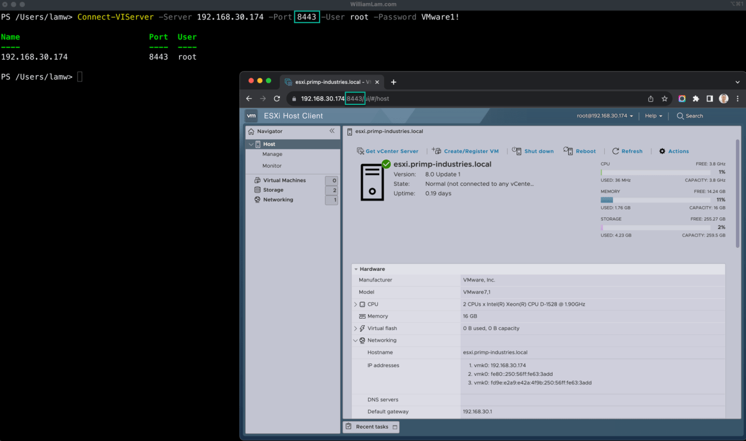This screenshot has width=746, height=441.
Task: Open the Actions gear menu
Action: pos(674,151)
